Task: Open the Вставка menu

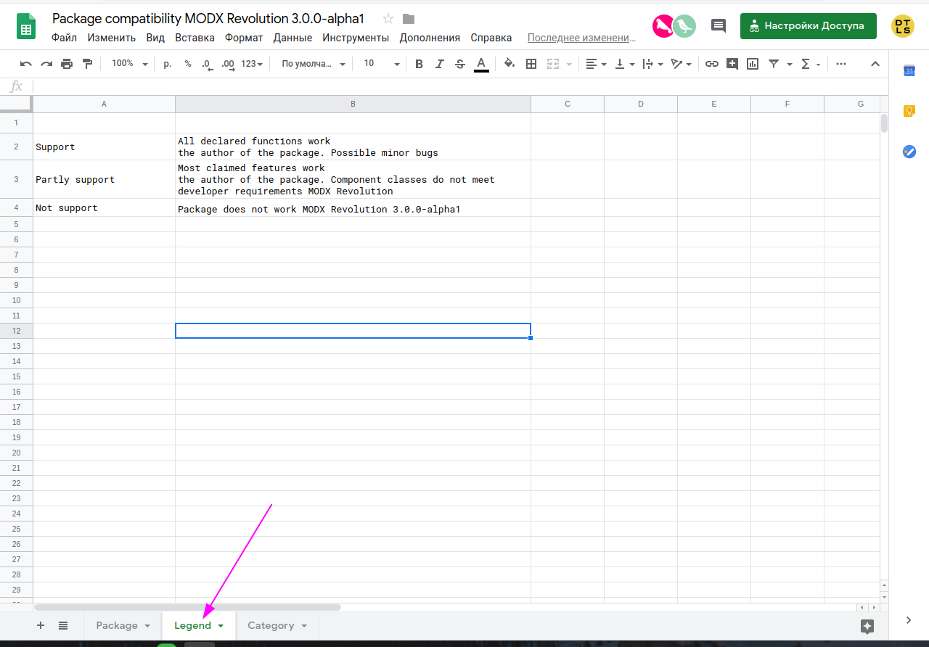Action: click(x=195, y=37)
